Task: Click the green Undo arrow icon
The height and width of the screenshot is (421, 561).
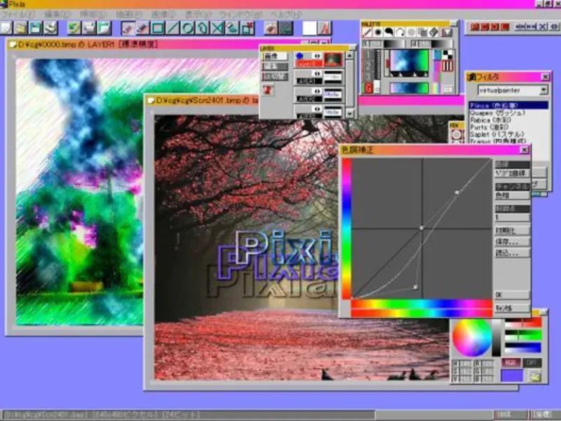Action: coord(74,28)
